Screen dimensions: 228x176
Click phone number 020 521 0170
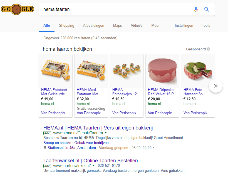click(x=109, y=165)
